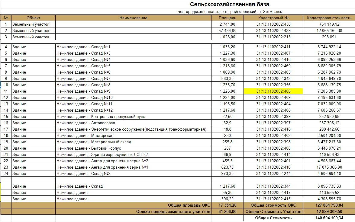Select the title 'Сельскохозяйственная база'

229,4
